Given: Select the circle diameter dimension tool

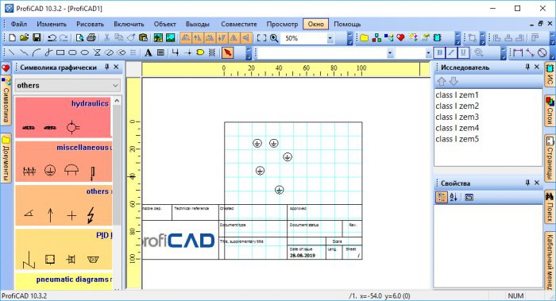Looking at the screenshot, I should 542,53.
